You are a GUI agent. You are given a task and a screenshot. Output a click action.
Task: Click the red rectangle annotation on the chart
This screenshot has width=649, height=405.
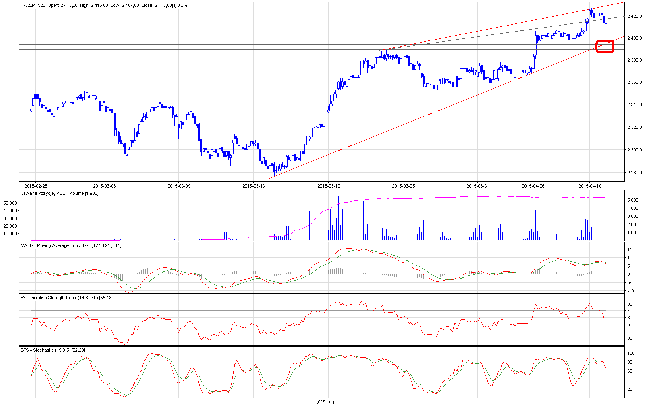pyautogui.click(x=604, y=47)
